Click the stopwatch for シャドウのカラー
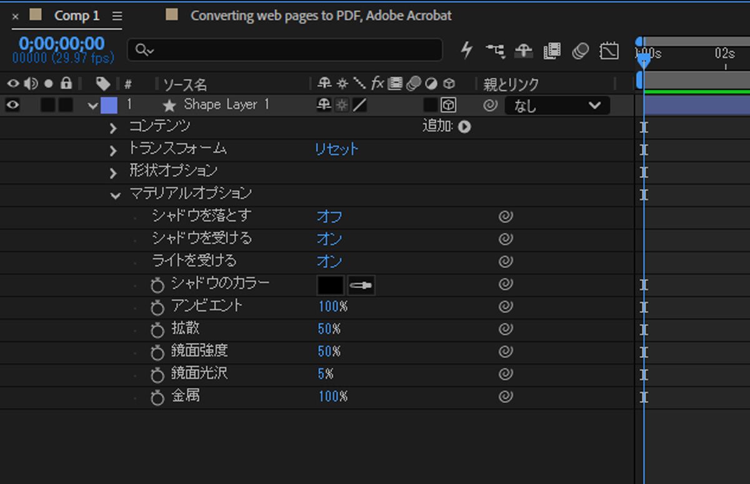The image size is (750, 484). 157,285
